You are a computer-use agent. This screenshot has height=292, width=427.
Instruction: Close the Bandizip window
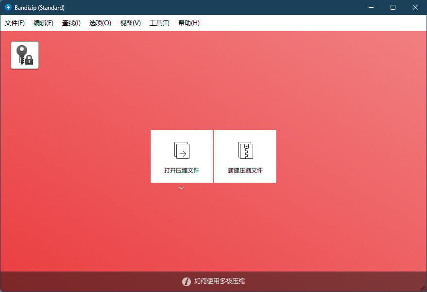click(x=415, y=7)
